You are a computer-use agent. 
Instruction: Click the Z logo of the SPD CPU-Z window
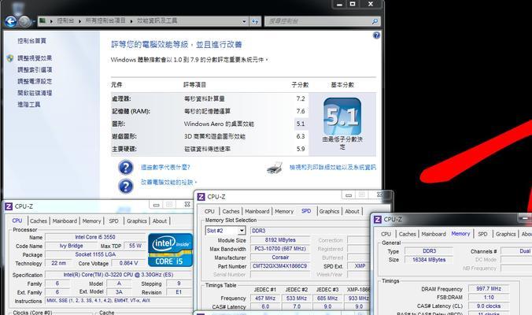point(201,197)
